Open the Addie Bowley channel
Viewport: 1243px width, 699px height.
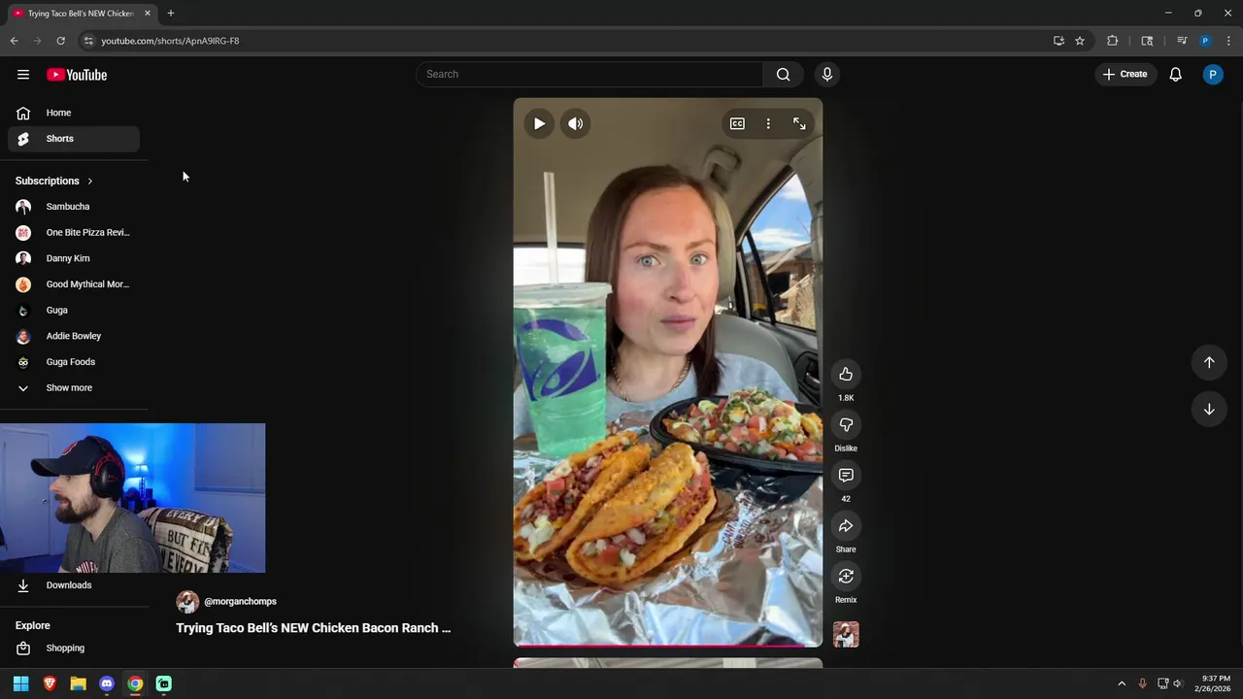click(x=74, y=336)
